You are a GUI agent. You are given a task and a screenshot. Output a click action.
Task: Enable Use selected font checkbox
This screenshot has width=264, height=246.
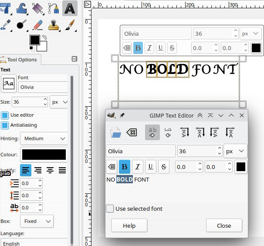coord(110,209)
